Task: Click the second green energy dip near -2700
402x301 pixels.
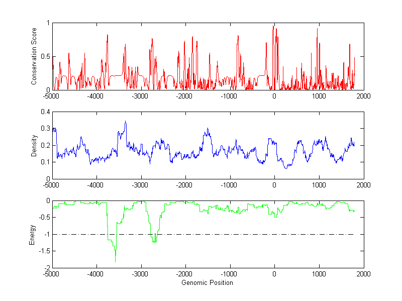Action: point(154,242)
